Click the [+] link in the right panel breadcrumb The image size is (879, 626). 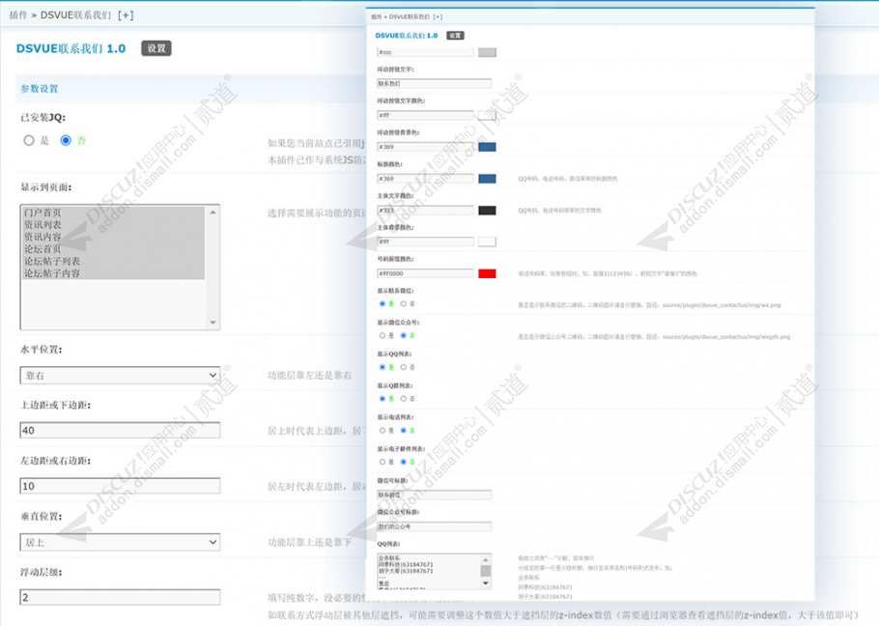[x=438, y=16]
